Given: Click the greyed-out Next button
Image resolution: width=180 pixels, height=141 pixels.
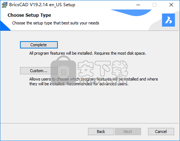Looking at the screenshot, I should (128, 132).
